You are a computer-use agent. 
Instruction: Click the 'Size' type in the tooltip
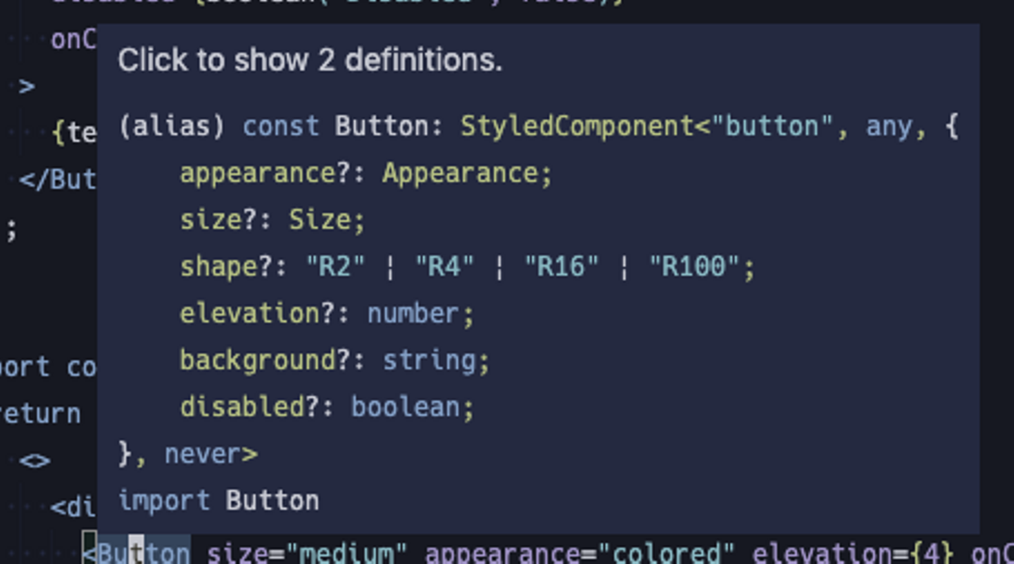click(320, 220)
